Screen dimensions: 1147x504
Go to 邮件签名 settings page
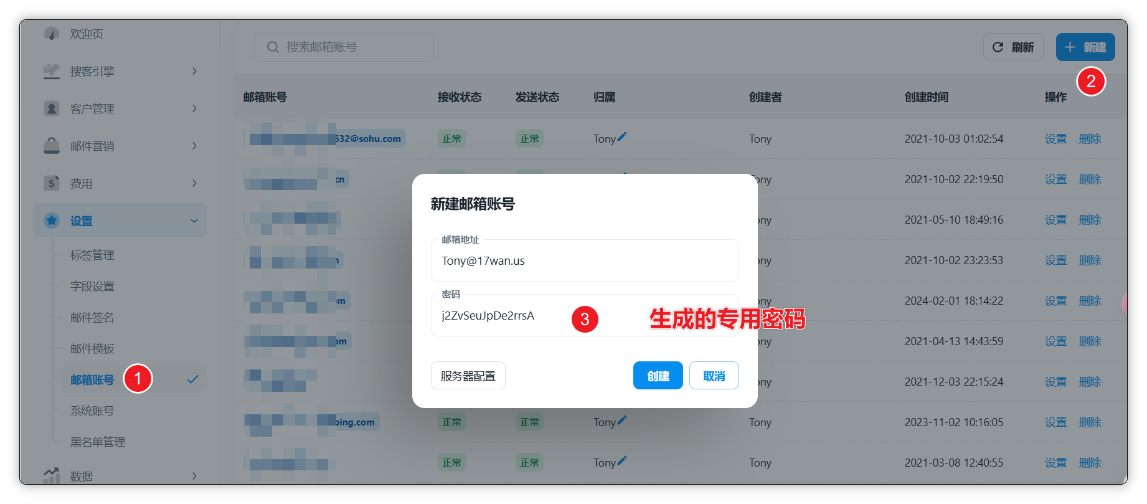point(92,318)
